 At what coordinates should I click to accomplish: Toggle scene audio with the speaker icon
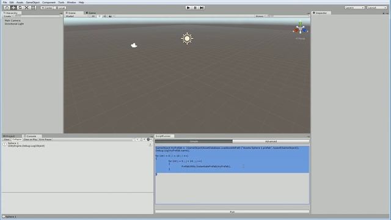[x=104, y=16]
